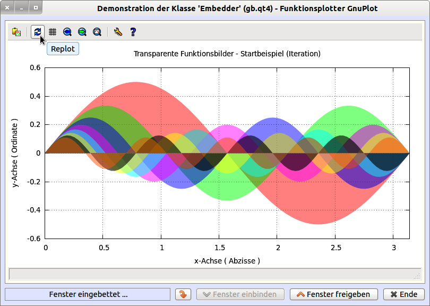Click the 'Fenster eingebettet ...' status field
The height and width of the screenshot is (306, 430).
88,294
